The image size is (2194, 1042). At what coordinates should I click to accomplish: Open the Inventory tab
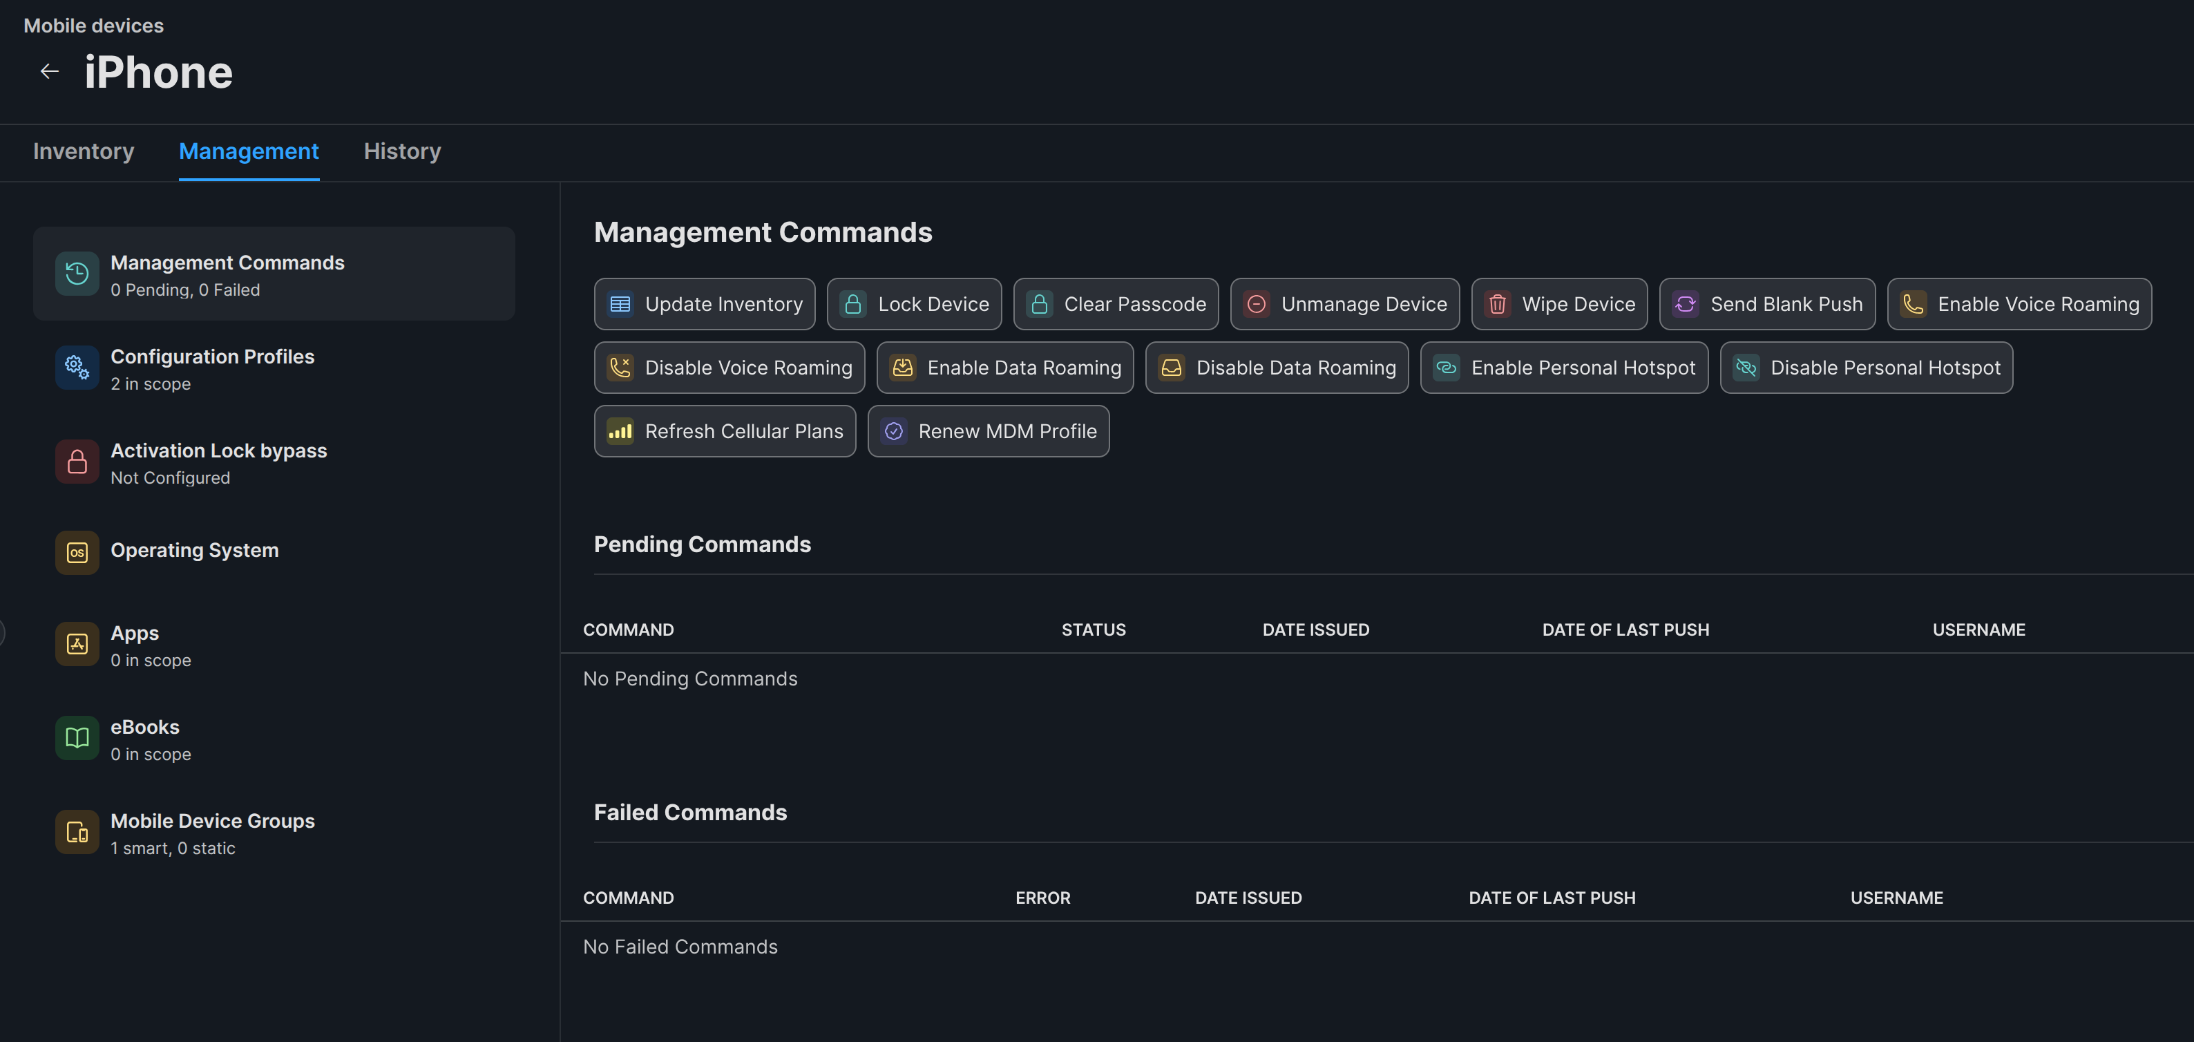pos(84,151)
